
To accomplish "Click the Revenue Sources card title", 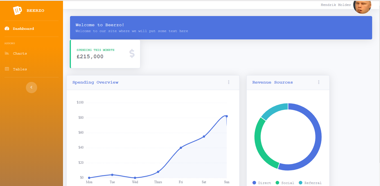I will pos(273,82).
